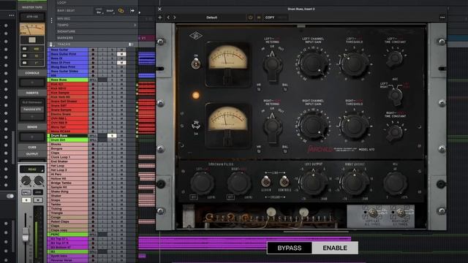Image resolution: width=468 pixels, height=263 pixels.
Task: Open the READ automation mode dropdown
Action: click(x=32, y=169)
